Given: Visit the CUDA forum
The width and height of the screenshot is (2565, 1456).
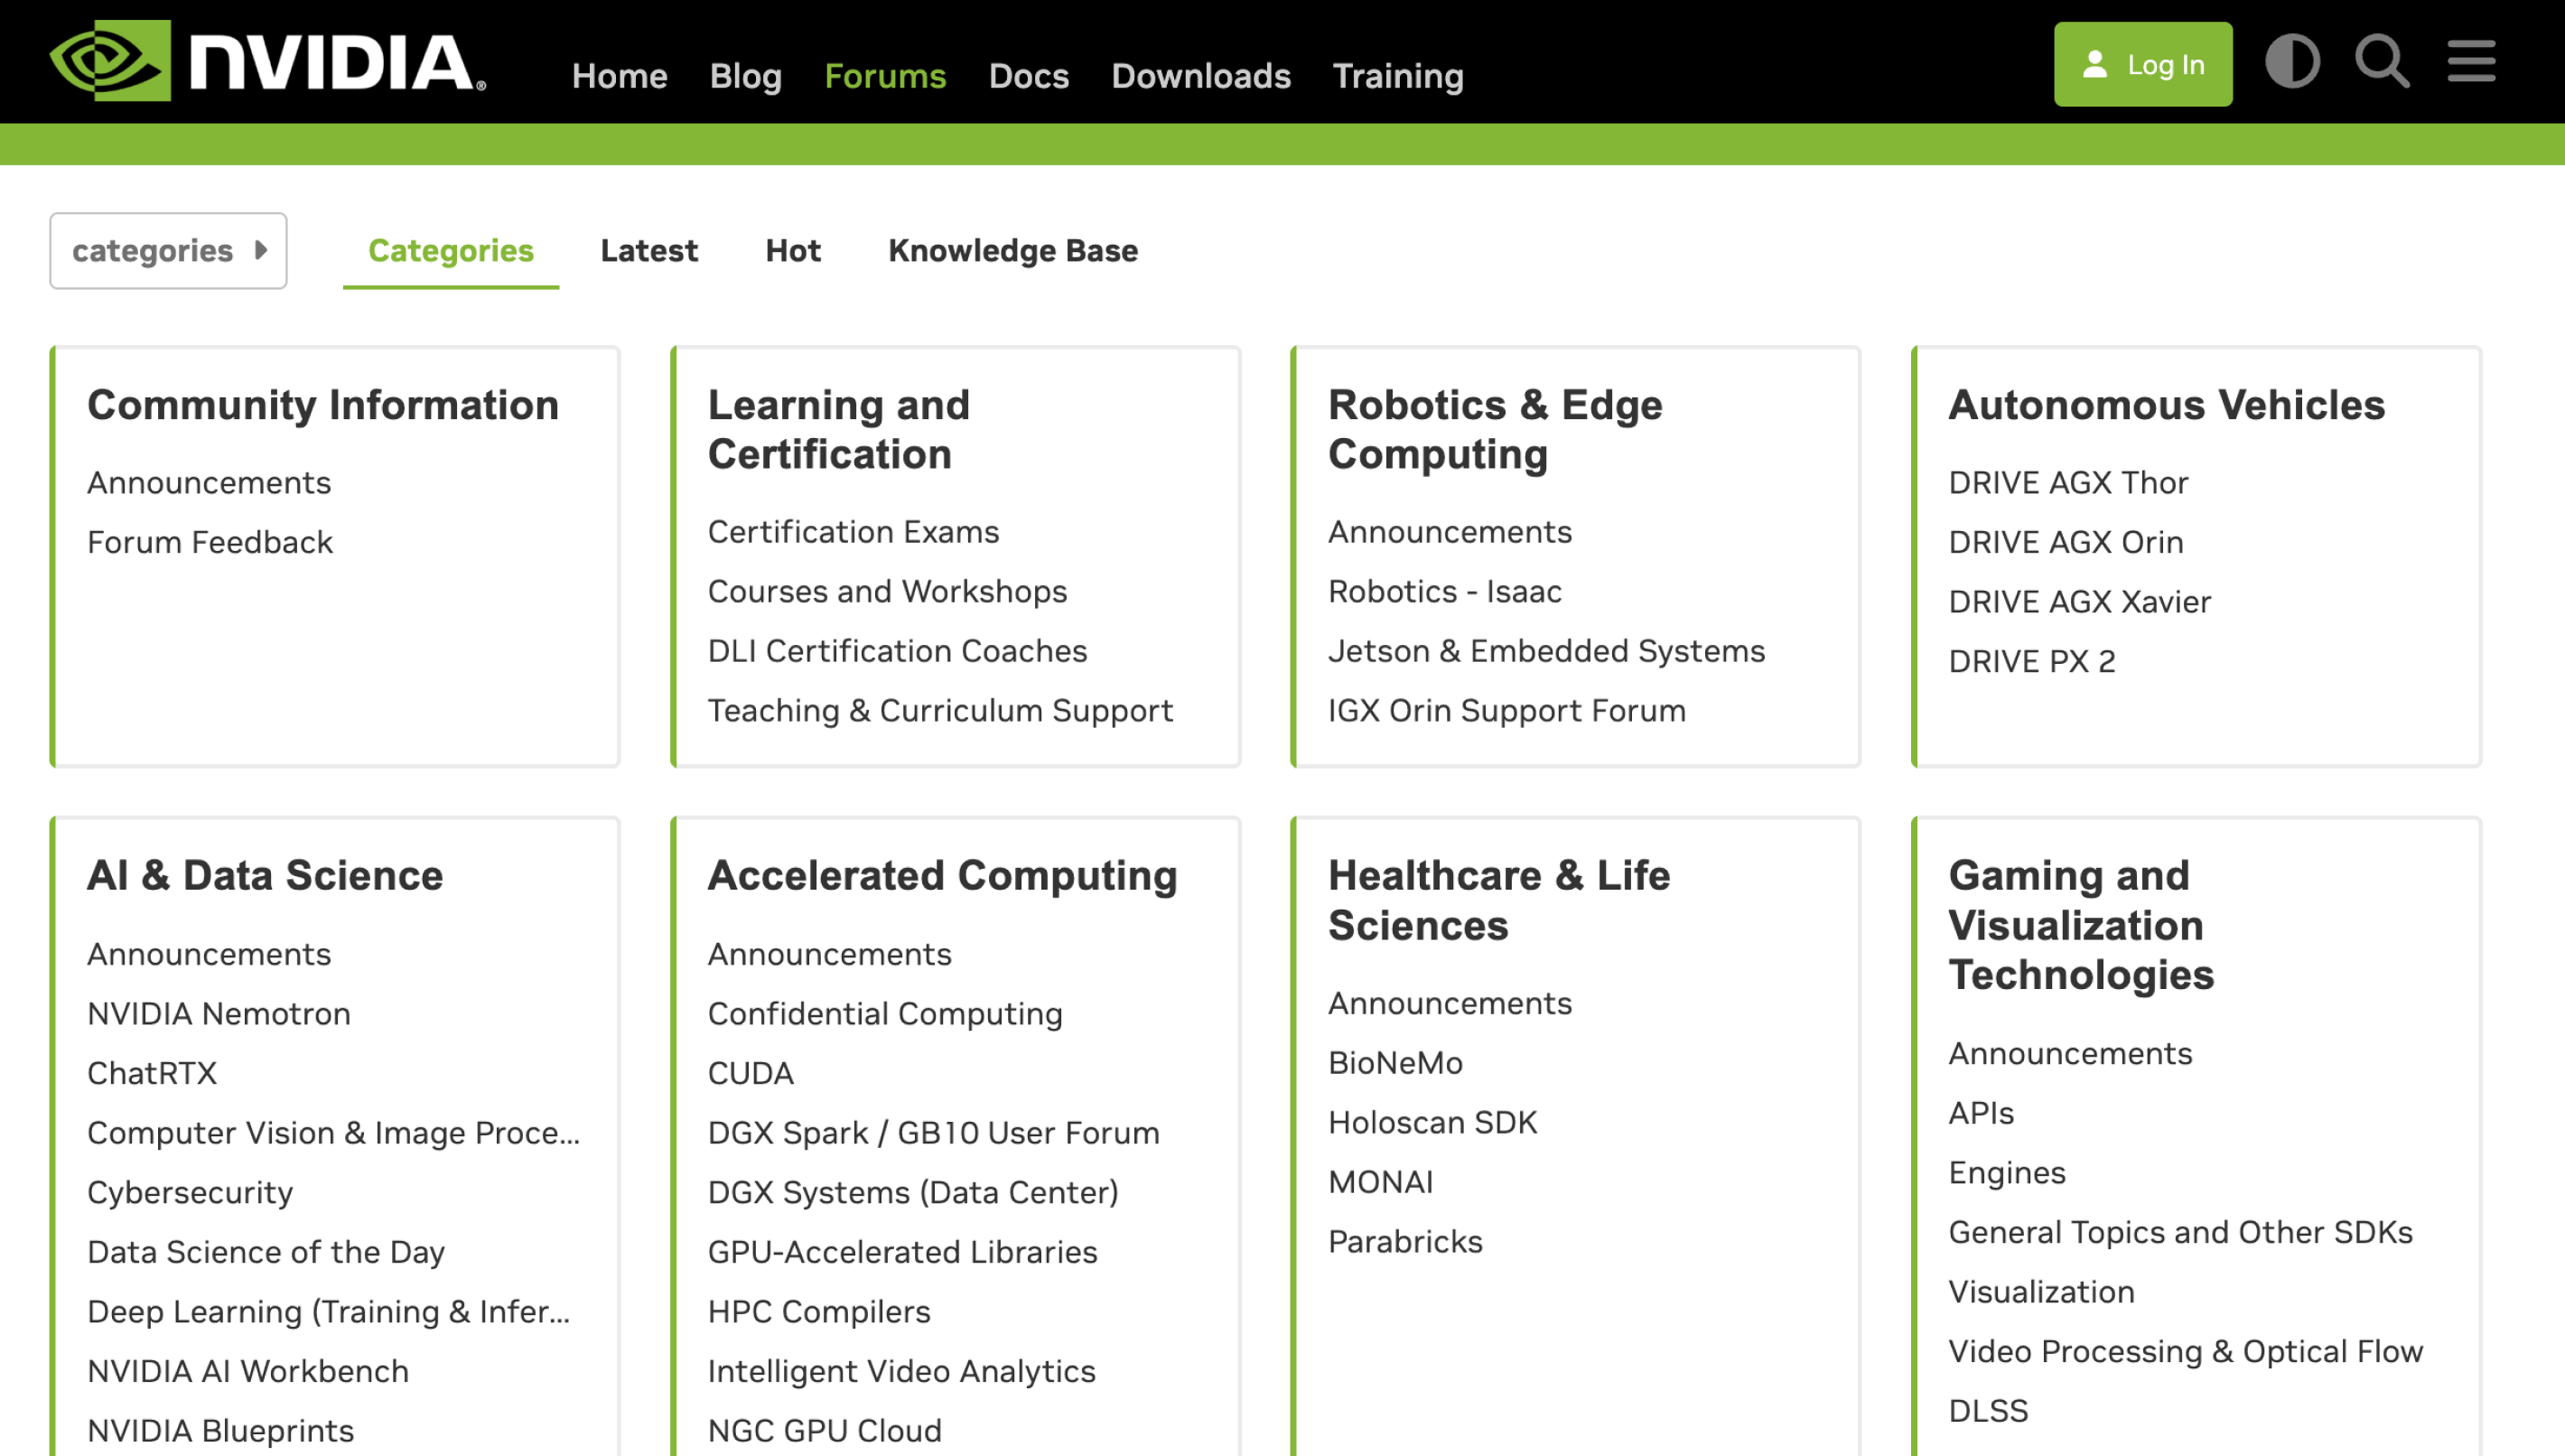Looking at the screenshot, I should pyautogui.click(x=751, y=1073).
